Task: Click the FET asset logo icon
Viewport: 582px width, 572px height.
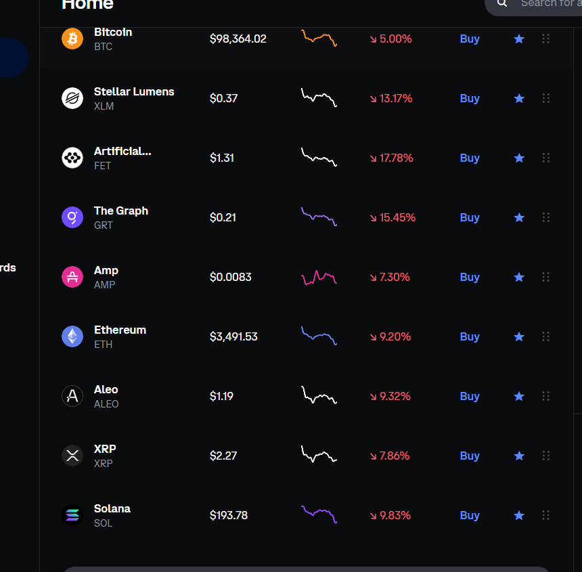Action: point(72,158)
